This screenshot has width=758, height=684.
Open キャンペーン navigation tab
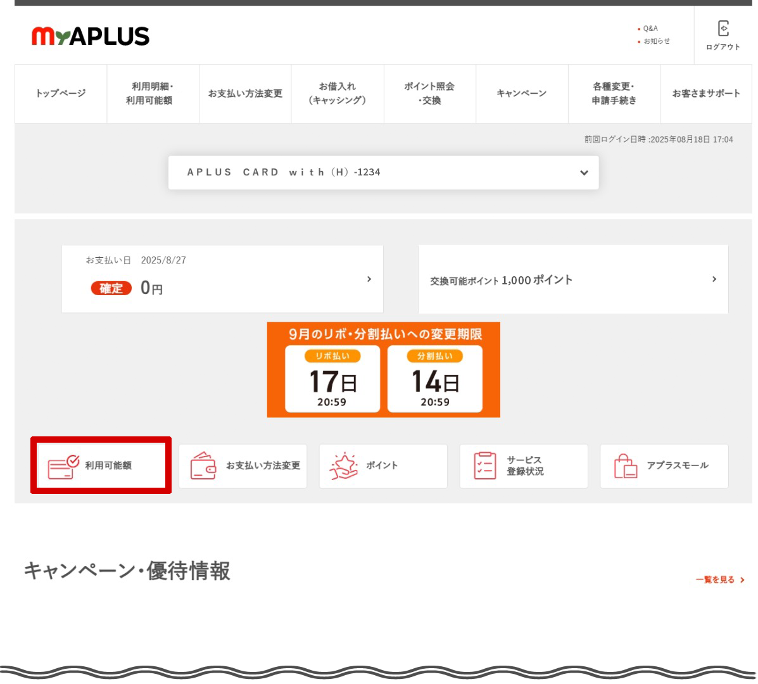click(x=521, y=94)
